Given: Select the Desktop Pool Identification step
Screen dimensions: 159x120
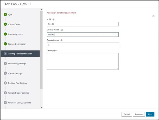Looking at the screenshot, I should [20, 54].
